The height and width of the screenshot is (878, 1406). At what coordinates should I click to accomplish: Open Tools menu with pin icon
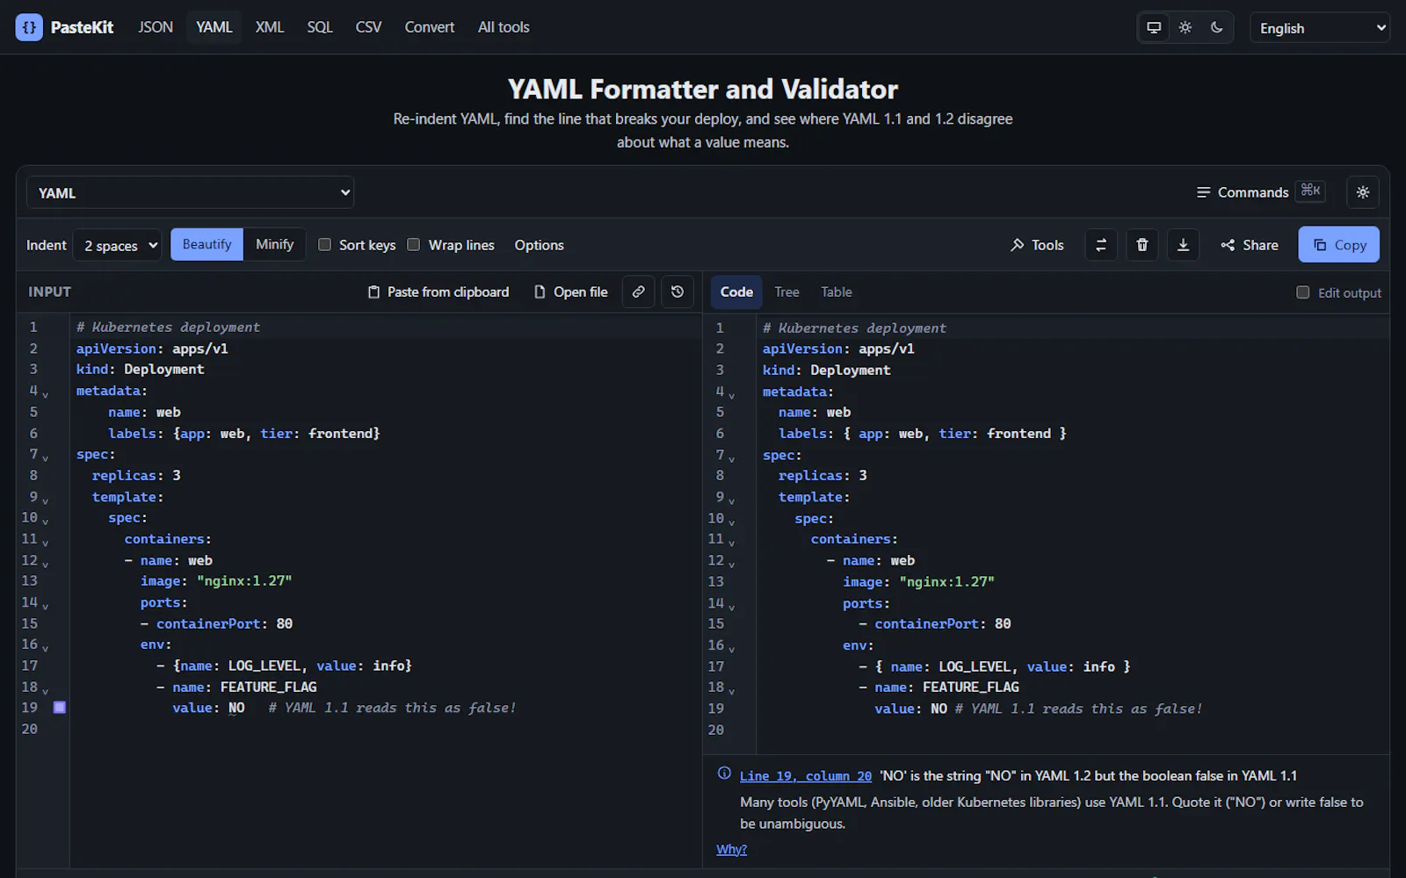pos(1038,245)
